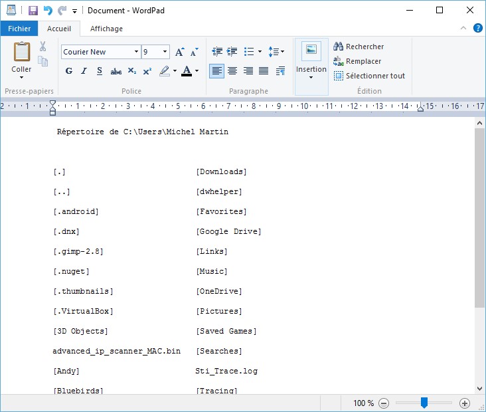The width and height of the screenshot is (486, 412).
Task: Switch to the Affichage tab
Action: [x=106, y=29]
